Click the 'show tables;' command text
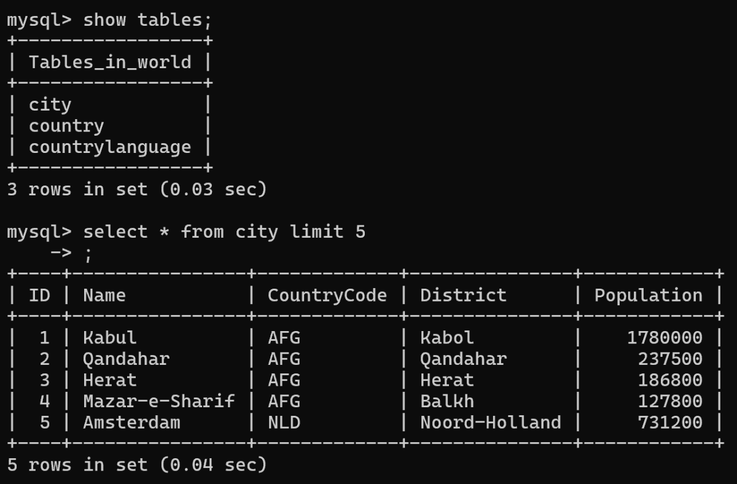Screen dimensions: 737x484 [147, 20]
